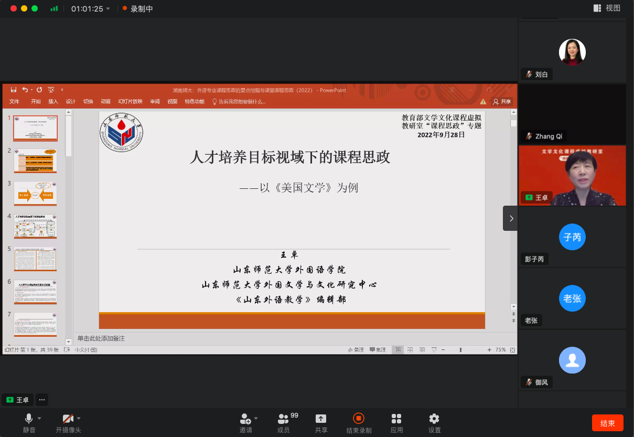Open the 设计 ribbon tab

click(71, 102)
